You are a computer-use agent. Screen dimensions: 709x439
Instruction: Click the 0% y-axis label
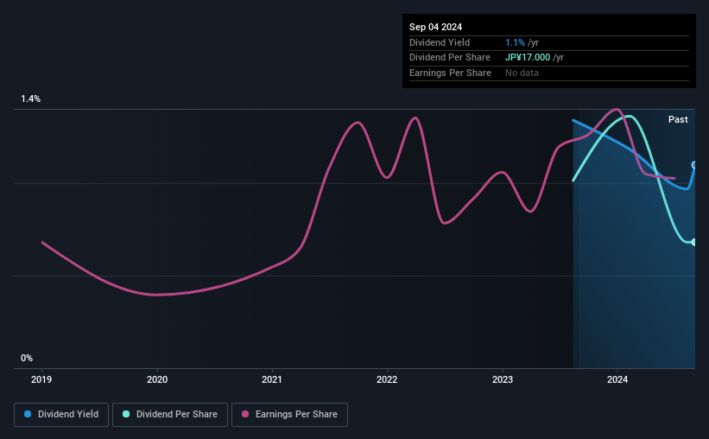[27, 358]
